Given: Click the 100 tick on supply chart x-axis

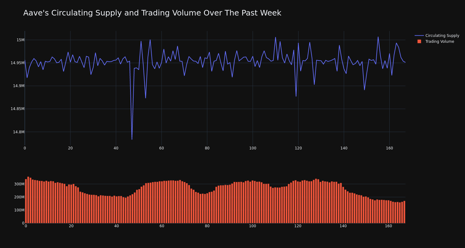Looking at the screenshot, I should point(253,148).
